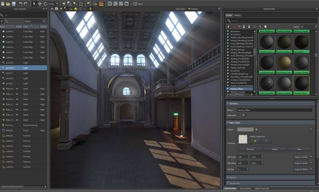Toggle visibility eye of first Pillar mesh
319x192 pixels.
18,89
